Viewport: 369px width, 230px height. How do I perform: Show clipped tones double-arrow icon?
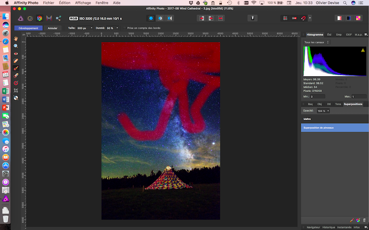tap(220, 18)
